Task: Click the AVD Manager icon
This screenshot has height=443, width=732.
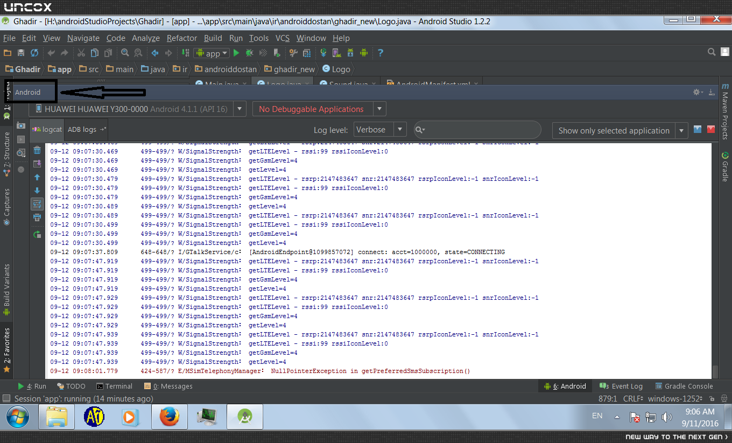Action: pyautogui.click(x=337, y=53)
